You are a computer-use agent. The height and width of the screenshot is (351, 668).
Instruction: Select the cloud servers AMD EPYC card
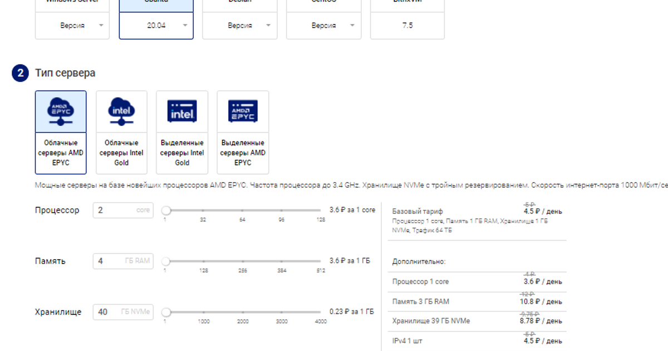pos(61,133)
